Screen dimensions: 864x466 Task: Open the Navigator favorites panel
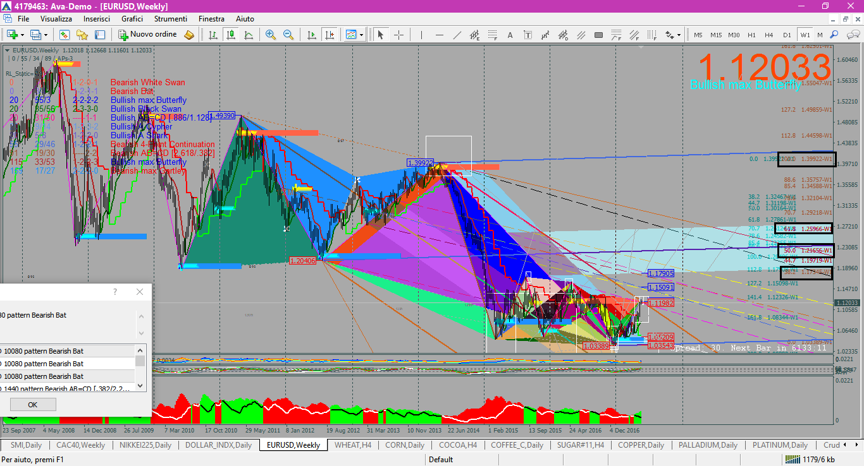(82, 35)
